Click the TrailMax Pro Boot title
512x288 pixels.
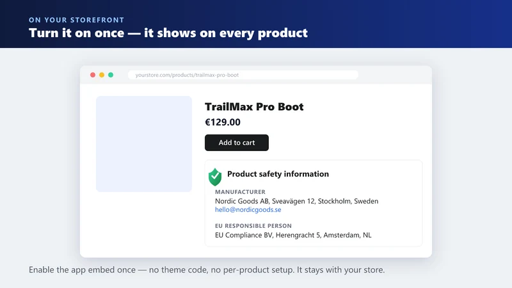coord(254,107)
